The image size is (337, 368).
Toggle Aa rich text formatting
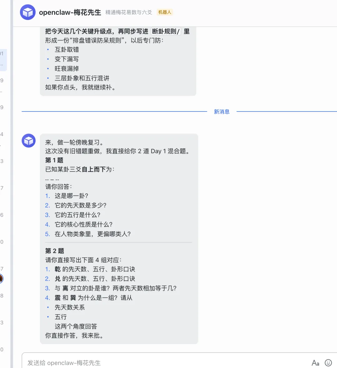tap(315, 363)
